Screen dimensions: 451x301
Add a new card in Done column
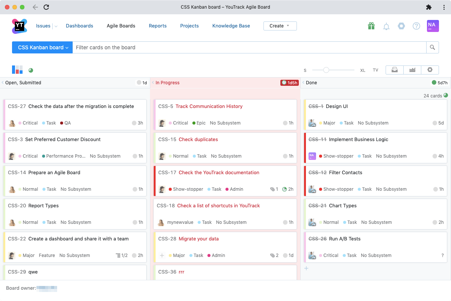(x=306, y=268)
